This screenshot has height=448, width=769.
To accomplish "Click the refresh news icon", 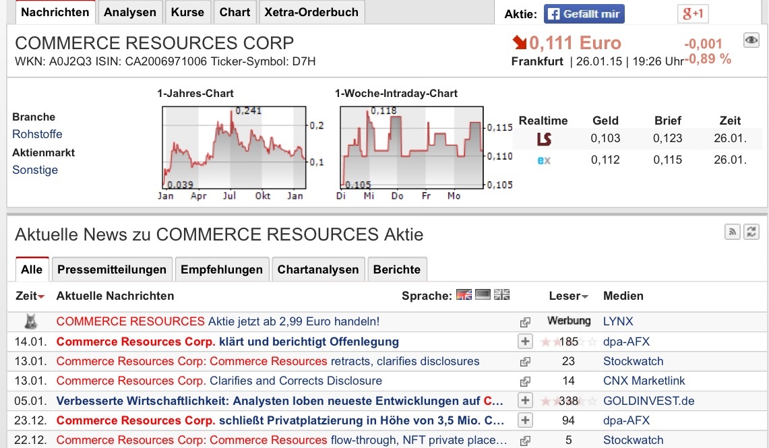I will 751,232.
